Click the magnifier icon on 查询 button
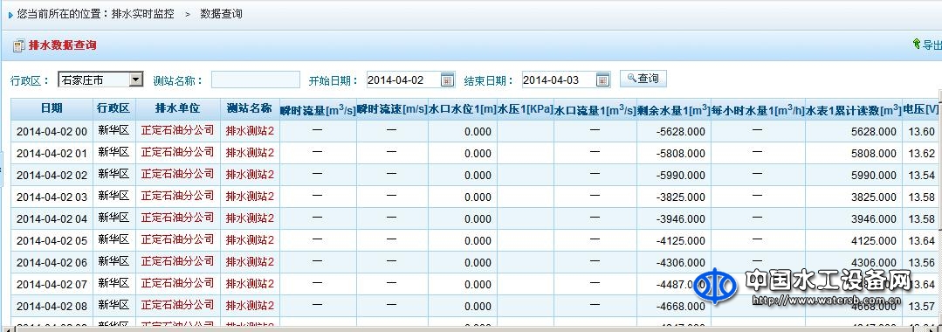 point(631,78)
